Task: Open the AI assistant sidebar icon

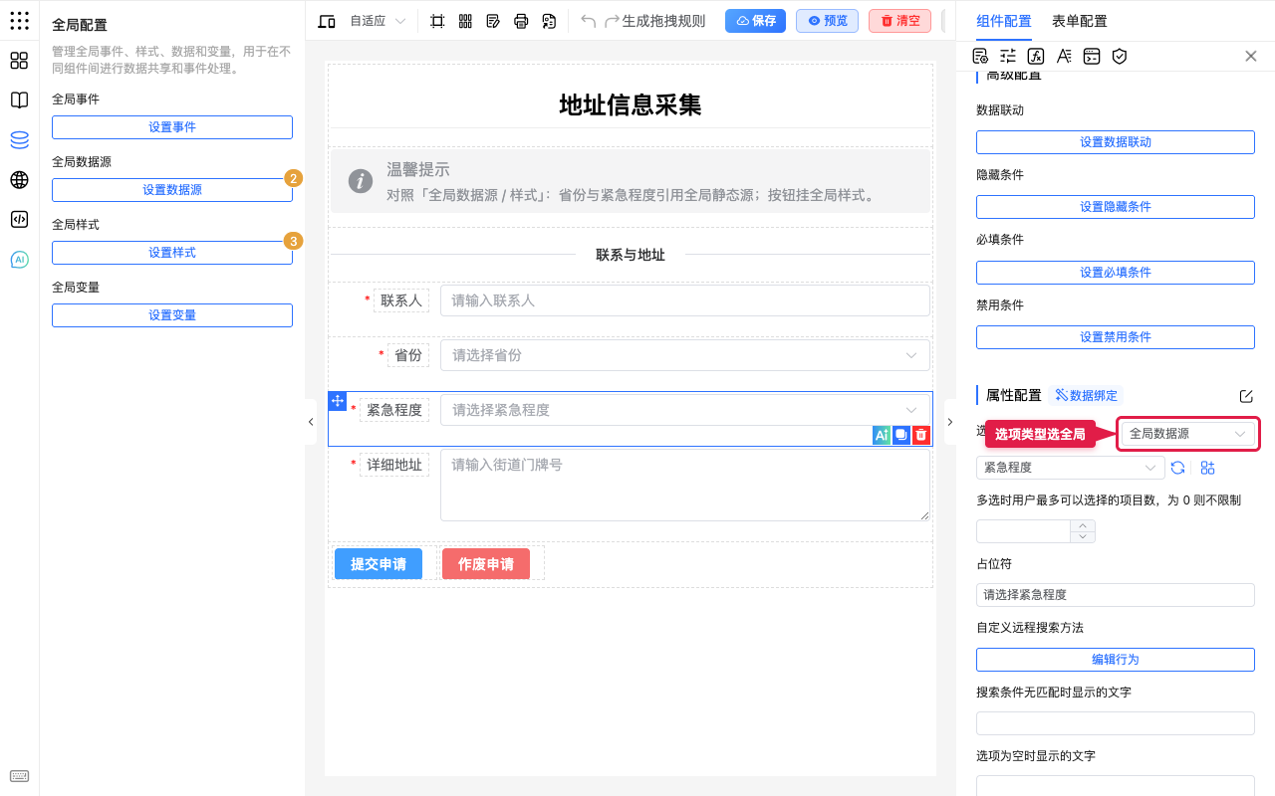Action: pyautogui.click(x=19, y=260)
